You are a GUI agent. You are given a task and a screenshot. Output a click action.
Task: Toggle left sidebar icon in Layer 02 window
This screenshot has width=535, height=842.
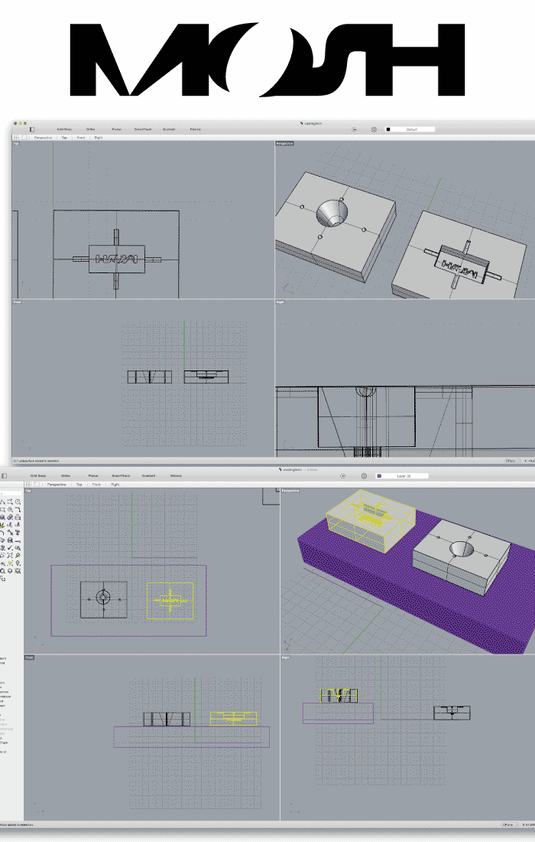coord(4,476)
